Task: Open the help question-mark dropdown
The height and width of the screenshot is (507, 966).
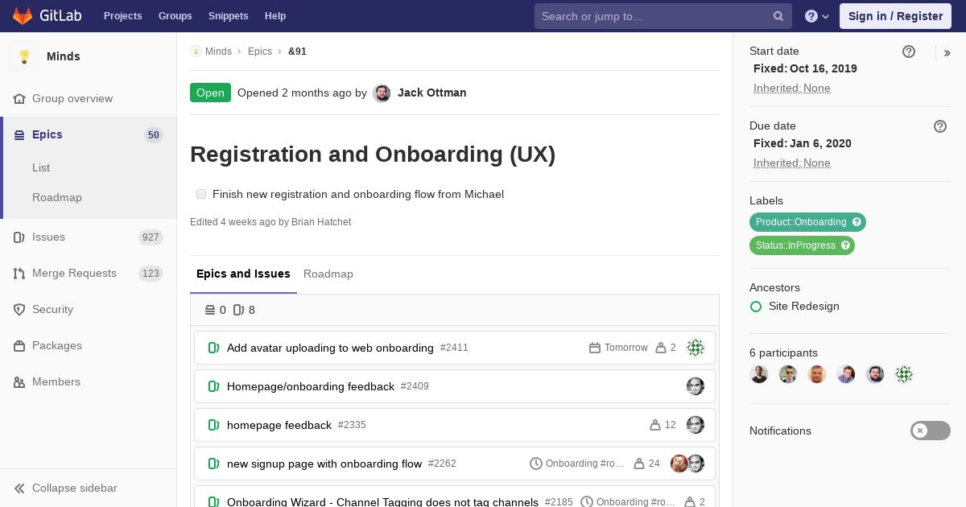Action: pyautogui.click(x=817, y=16)
